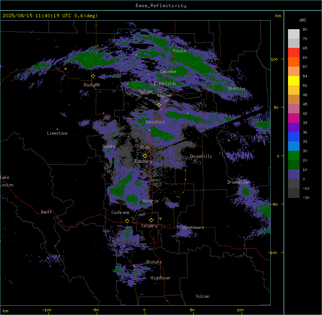Screen dimensions: 322x315
Task: Click the -30 value at the bottom of the legend
Action: [306, 198]
